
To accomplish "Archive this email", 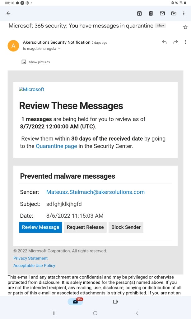I will tap(139, 13).
